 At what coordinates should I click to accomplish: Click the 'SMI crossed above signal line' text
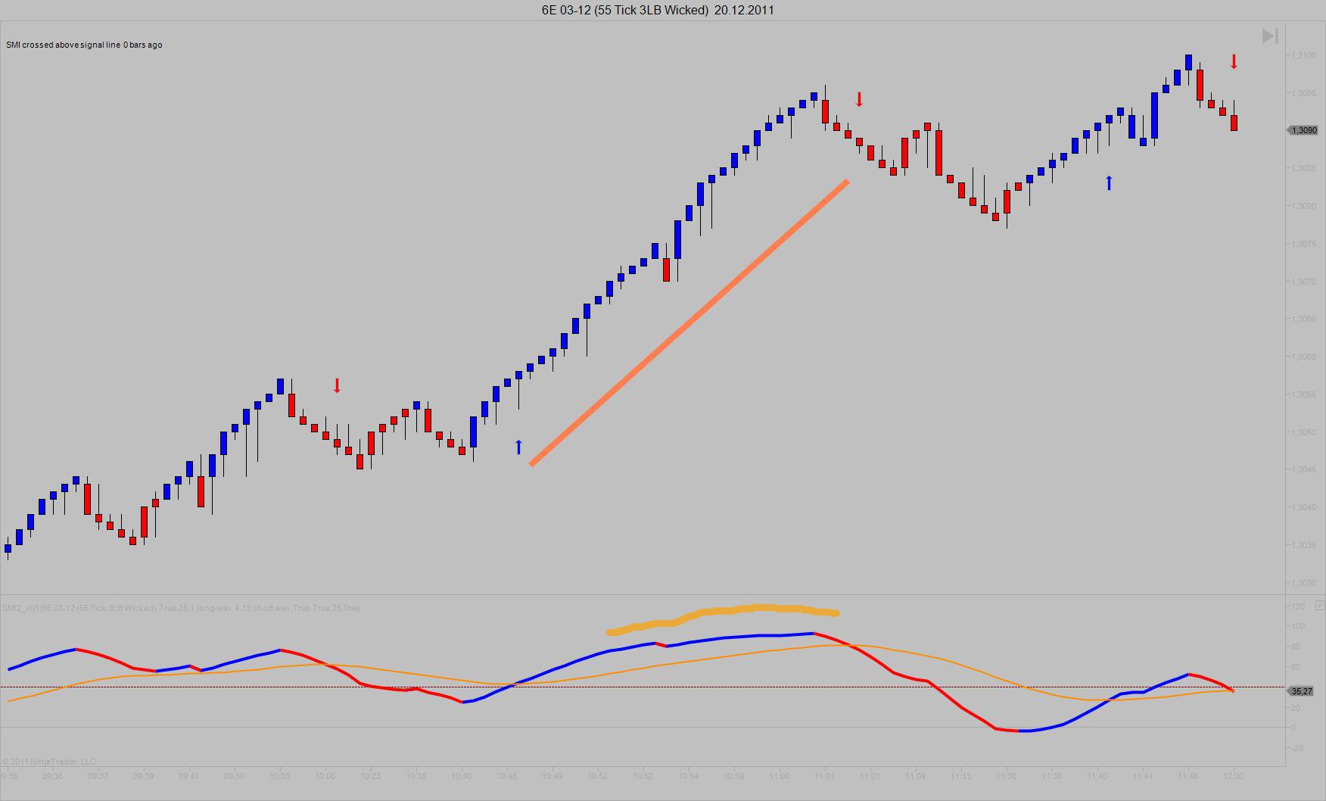(63, 45)
